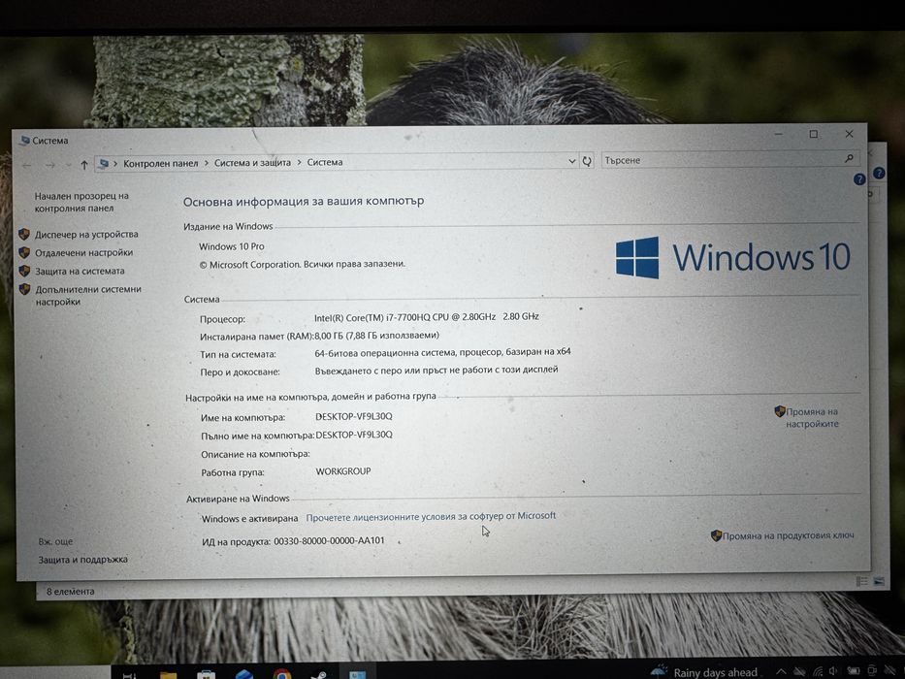This screenshot has width=905, height=679.
Task: Switch rear window to details view icon
Action: 861,581
